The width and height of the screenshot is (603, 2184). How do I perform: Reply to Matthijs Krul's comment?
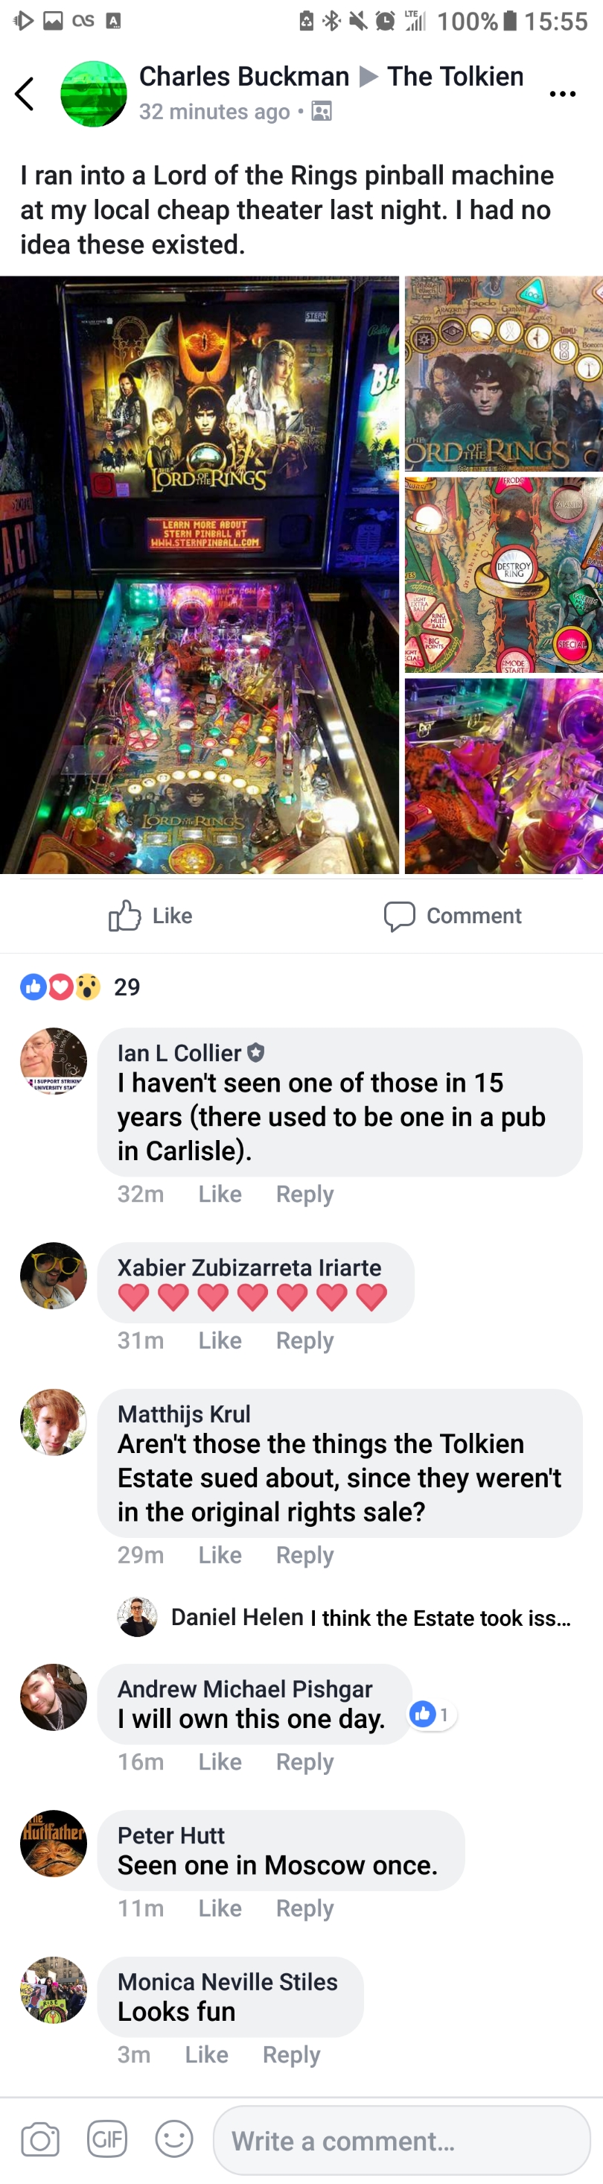coord(305,1555)
